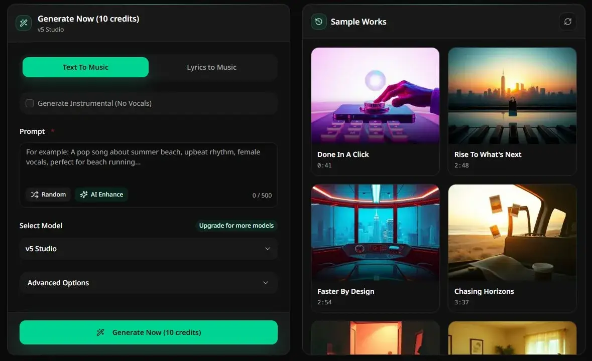Click the sparkle icon in AI Enhance
The height and width of the screenshot is (361, 592).
84,195
